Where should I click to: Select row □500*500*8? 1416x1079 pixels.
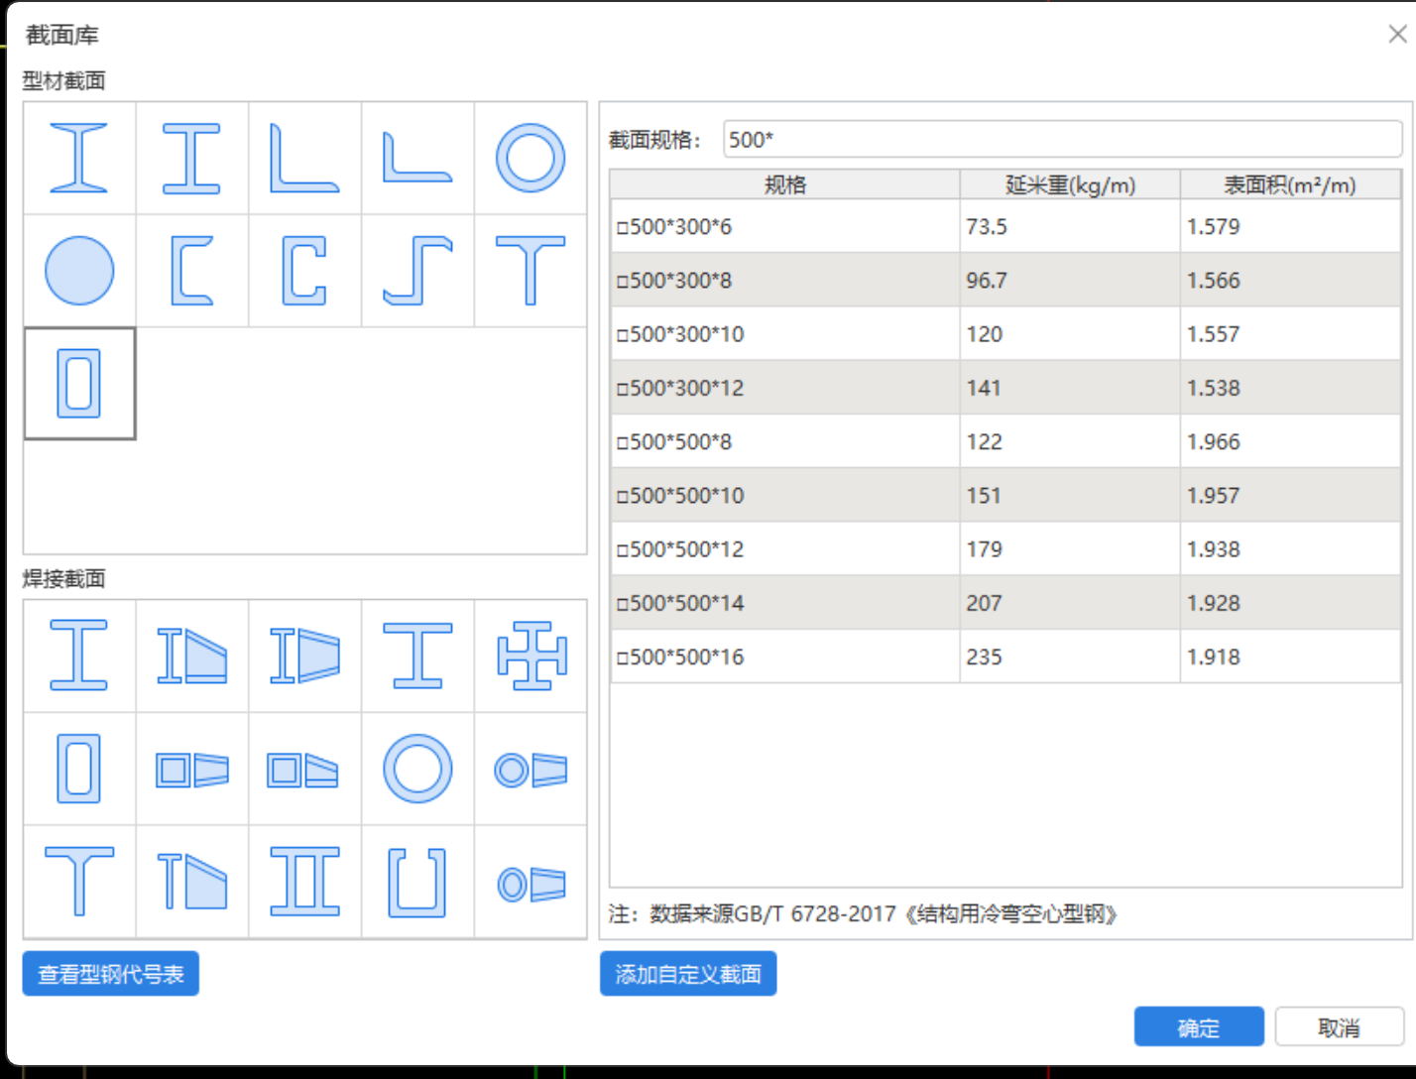pyautogui.click(x=1005, y=441)
